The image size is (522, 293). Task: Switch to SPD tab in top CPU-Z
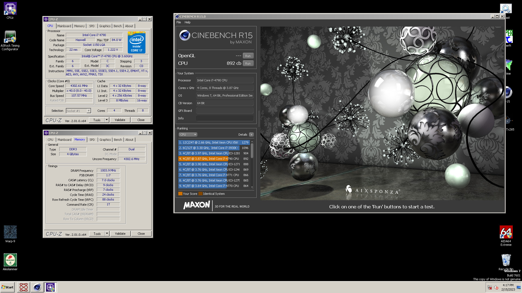point(92,26)
